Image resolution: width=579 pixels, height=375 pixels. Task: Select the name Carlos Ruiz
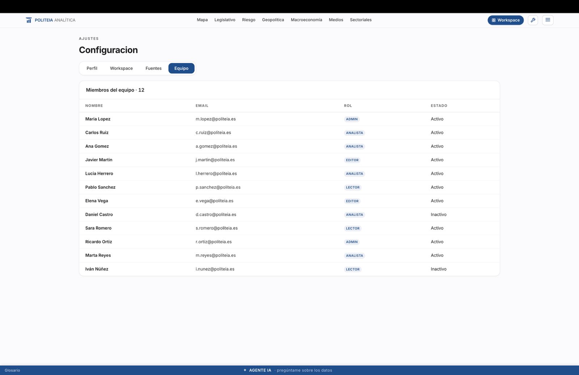(x=97, y=132)
